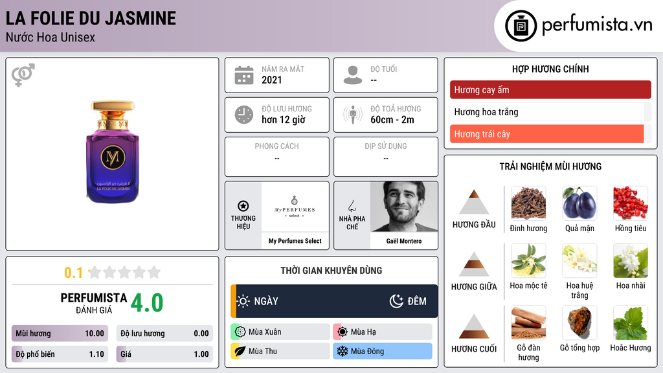This screenshot has height=373, width=663.
Task: Click the 60cm - 2m sillage value
Action: click(x=392, y=120)
